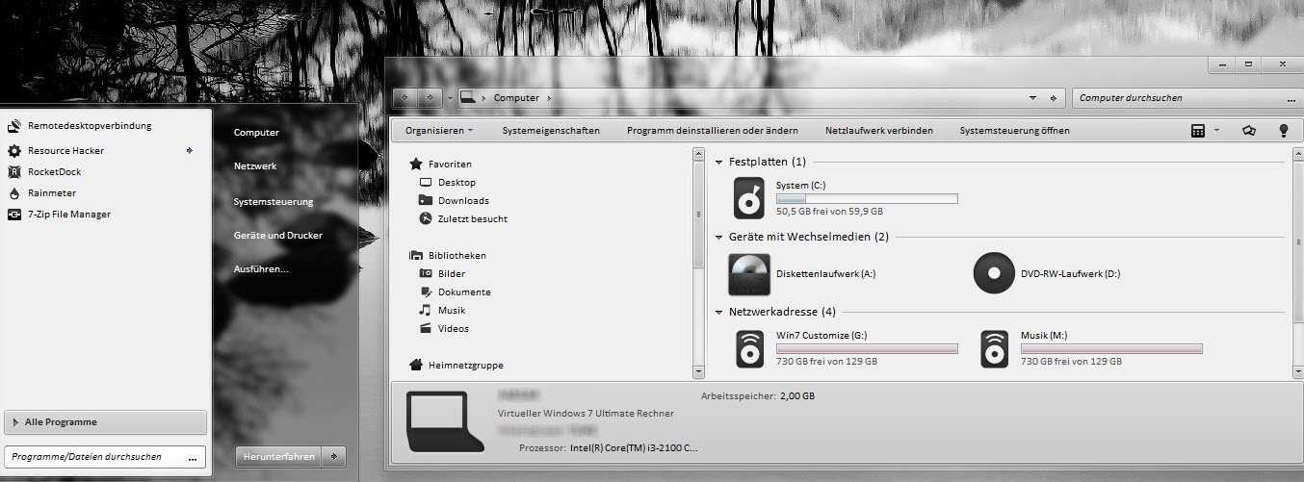Collapse Geräte mit Wechselmedien (2) group
Image resolution: width=1304 pixels, height=482 pixels.
tap(719, 237)
